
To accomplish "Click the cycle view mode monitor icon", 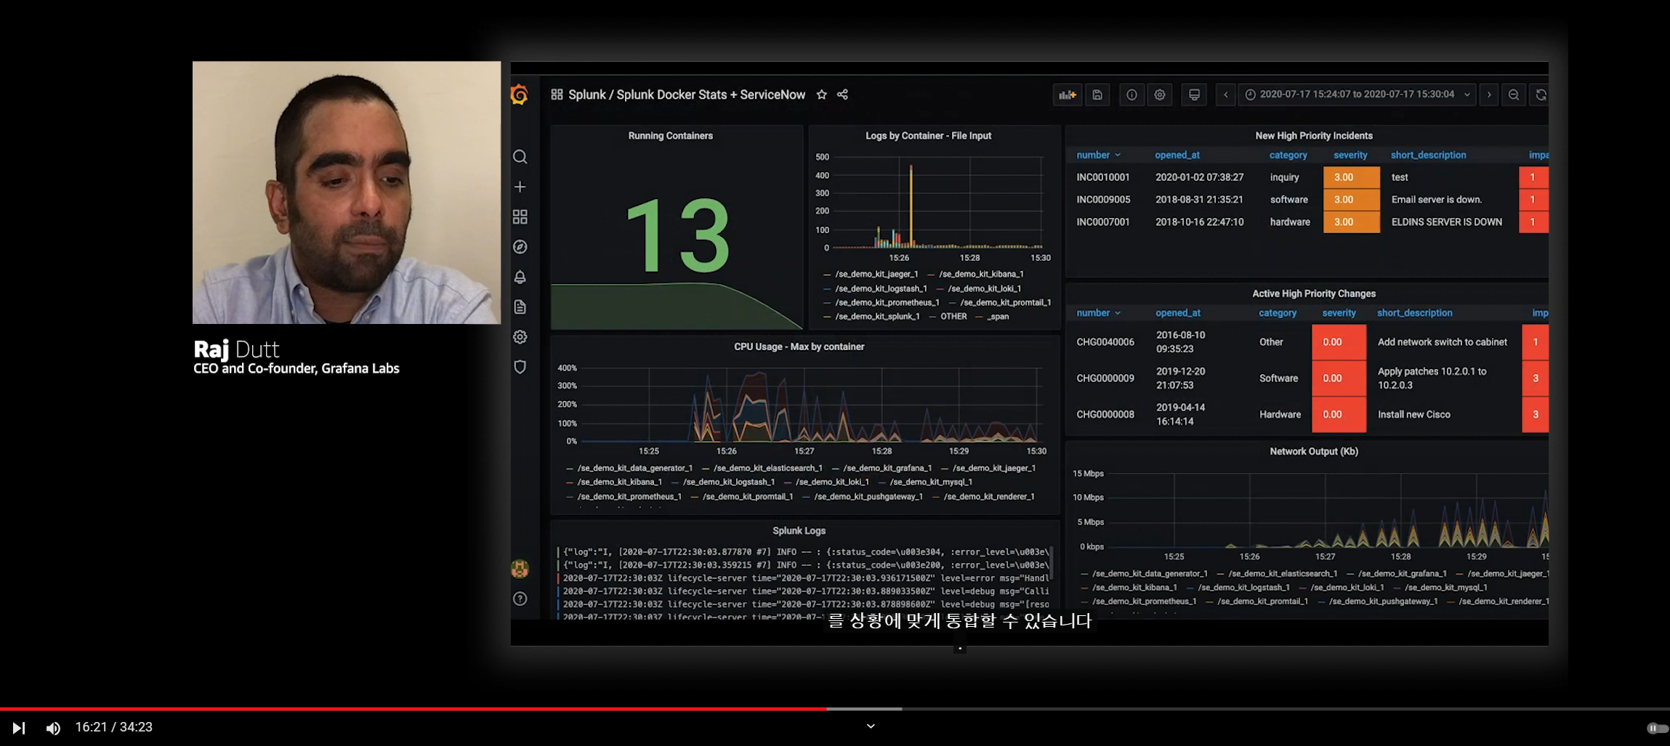I will point(1194,94).
